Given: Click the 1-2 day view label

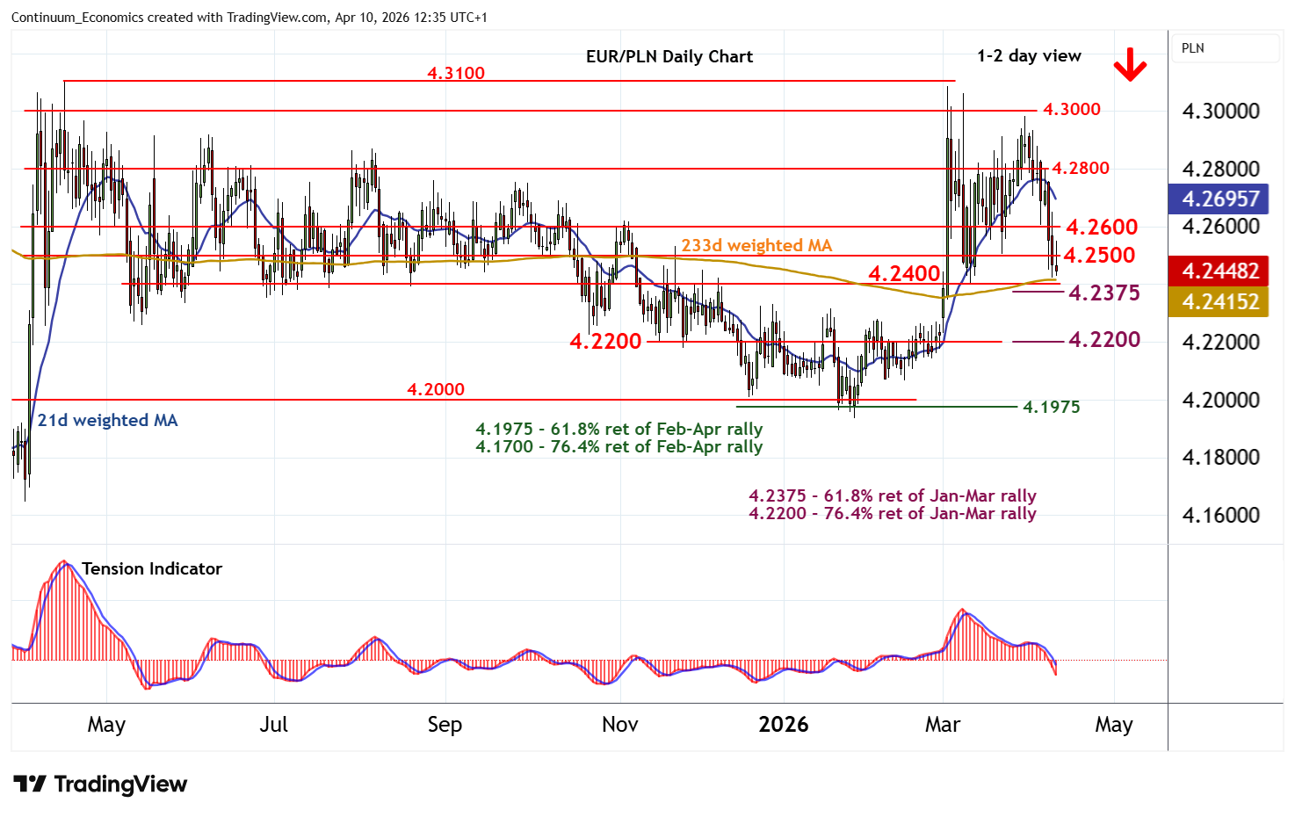Looking at the screenshot, I should [x=1029, y=55].
